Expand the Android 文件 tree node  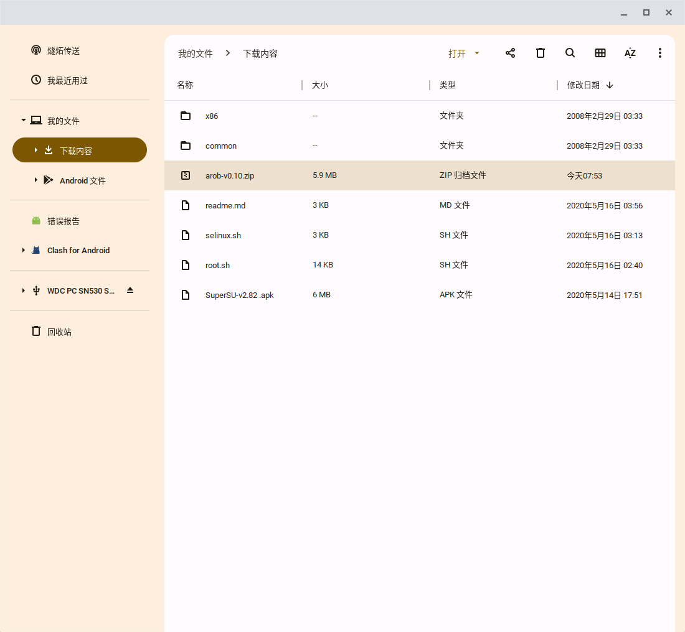pos(36,180)
